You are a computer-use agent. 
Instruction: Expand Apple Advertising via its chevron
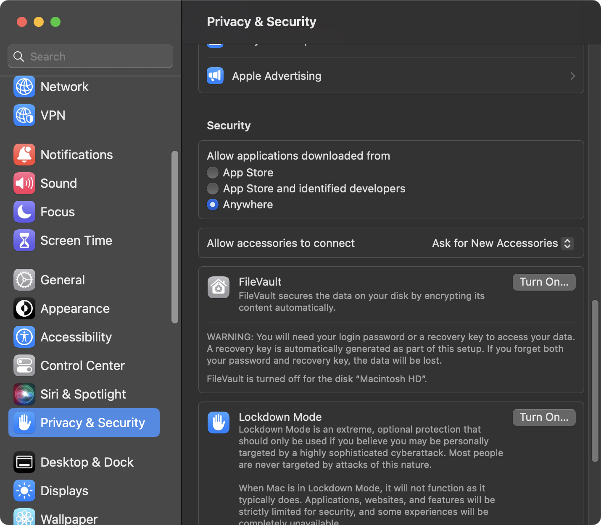(572, 76)
